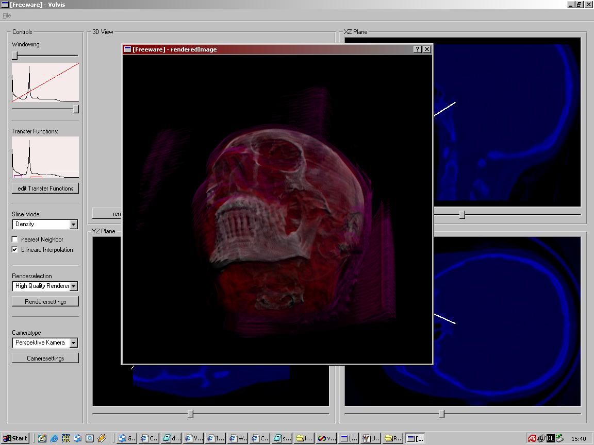The image size is (594, 445).
Task: Click the Volvis application icon in title bar
Action: (x=5, y=5)
